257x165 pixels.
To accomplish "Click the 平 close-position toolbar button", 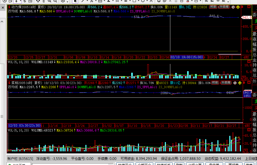I will [x=218, y=1].
